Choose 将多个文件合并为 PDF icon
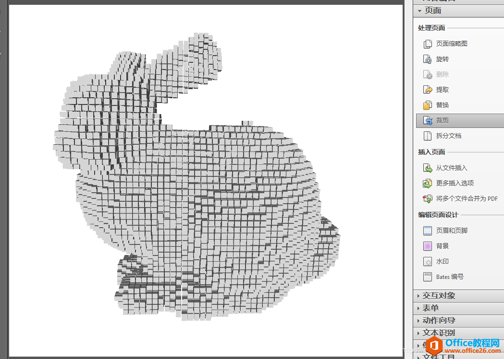Viewport: 504px width, 359px height. 428,199
